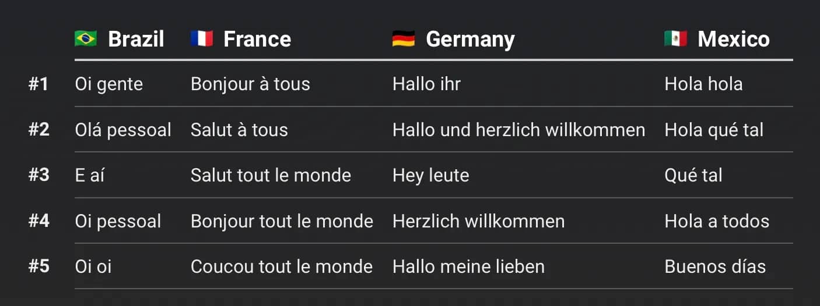Click the "Hey leute" greeting
This screenshot has width=820, height=306.
coord(430,175)
